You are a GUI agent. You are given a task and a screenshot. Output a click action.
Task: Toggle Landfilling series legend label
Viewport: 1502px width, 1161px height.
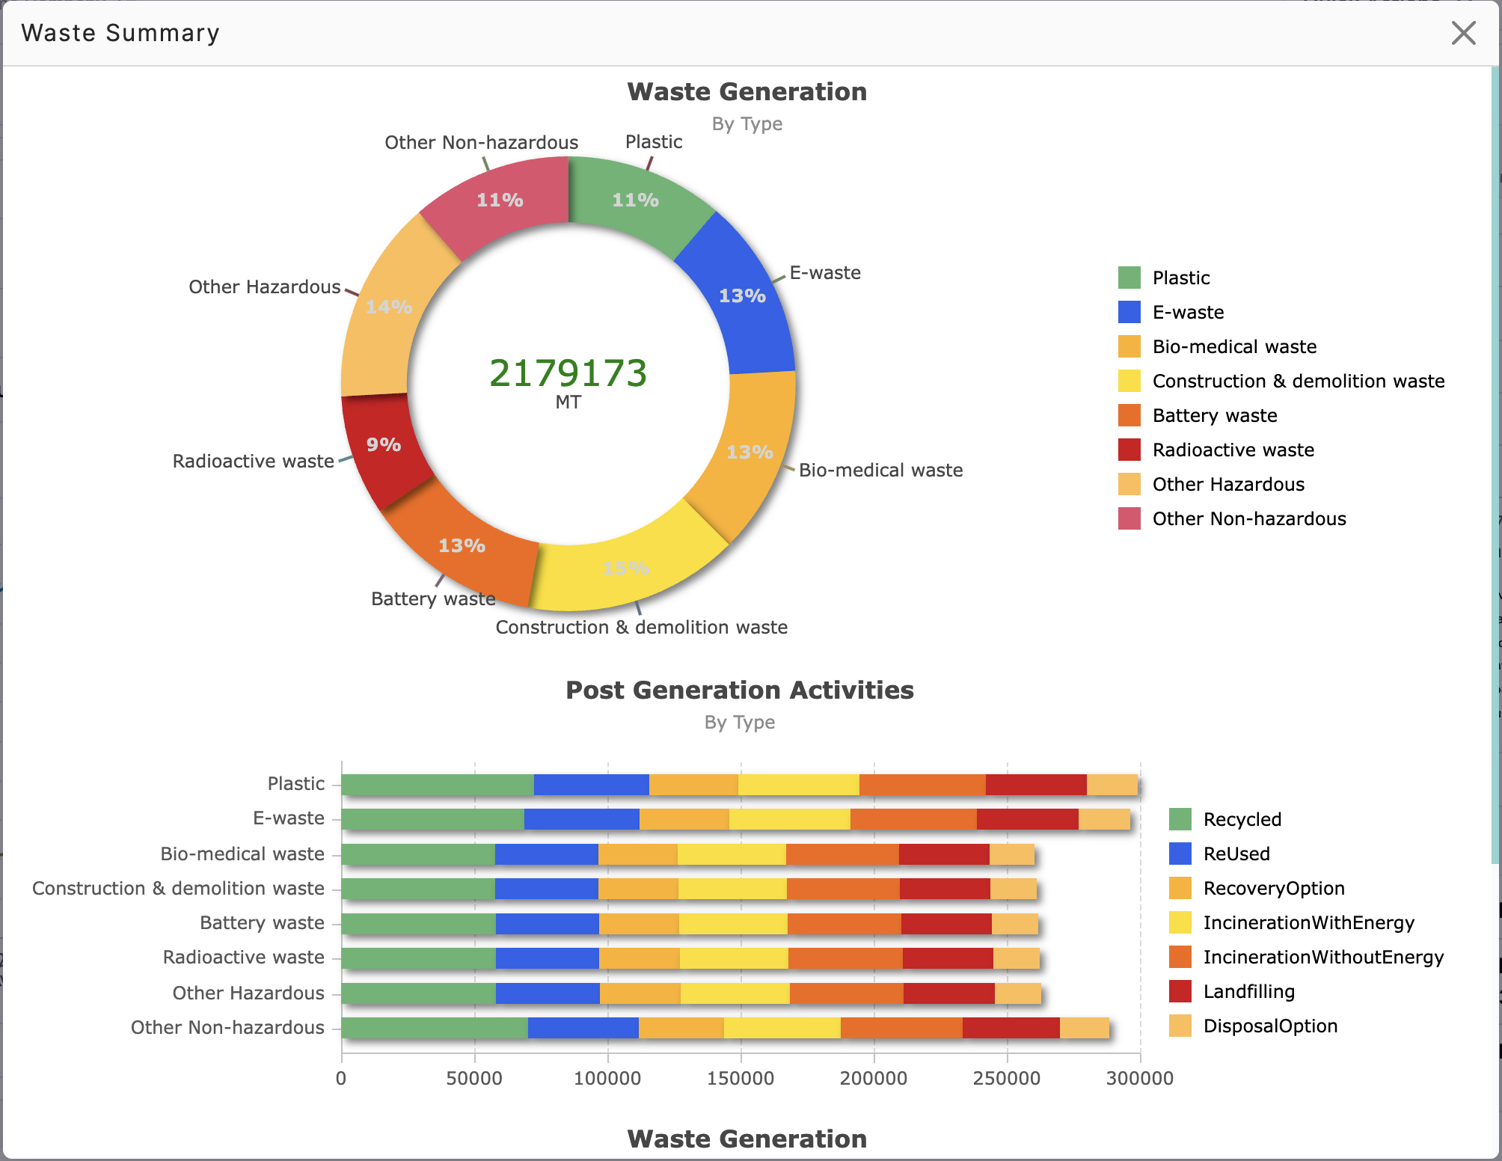[x=1248, y=991]
